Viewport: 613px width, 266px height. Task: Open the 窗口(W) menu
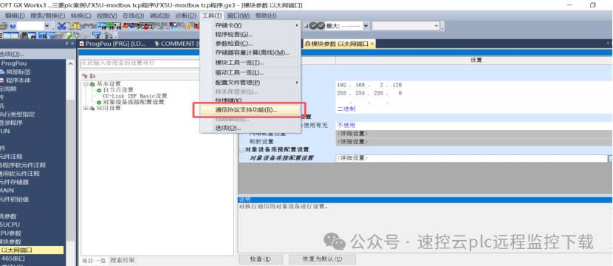239,16
